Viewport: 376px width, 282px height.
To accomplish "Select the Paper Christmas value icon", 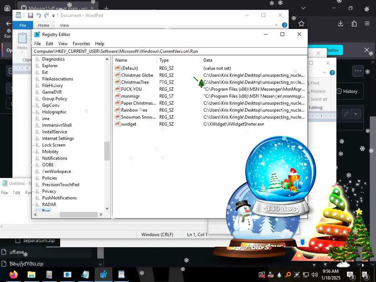I will pyautogui.click(x=117, y=103).
